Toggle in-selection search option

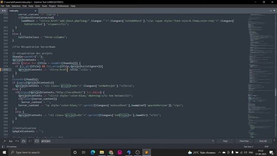(30, 141)
